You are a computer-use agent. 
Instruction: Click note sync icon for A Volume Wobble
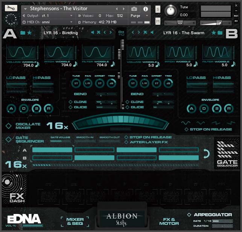37,64
